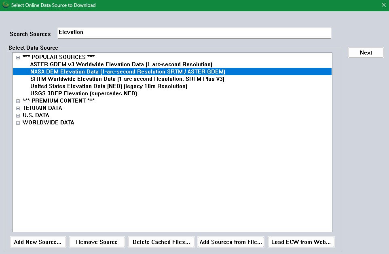Close the Select Online Data Source dialog
Viewport: 389px width, 254px height.
(x=384, y=5)
